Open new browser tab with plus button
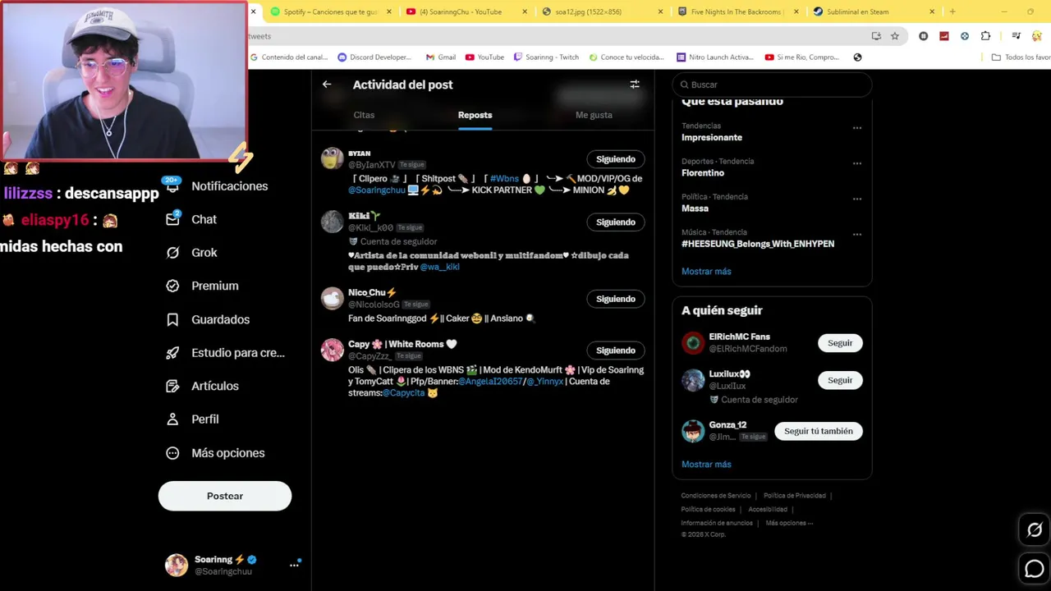The image size is (1051, 591). (x=952, y=11)
